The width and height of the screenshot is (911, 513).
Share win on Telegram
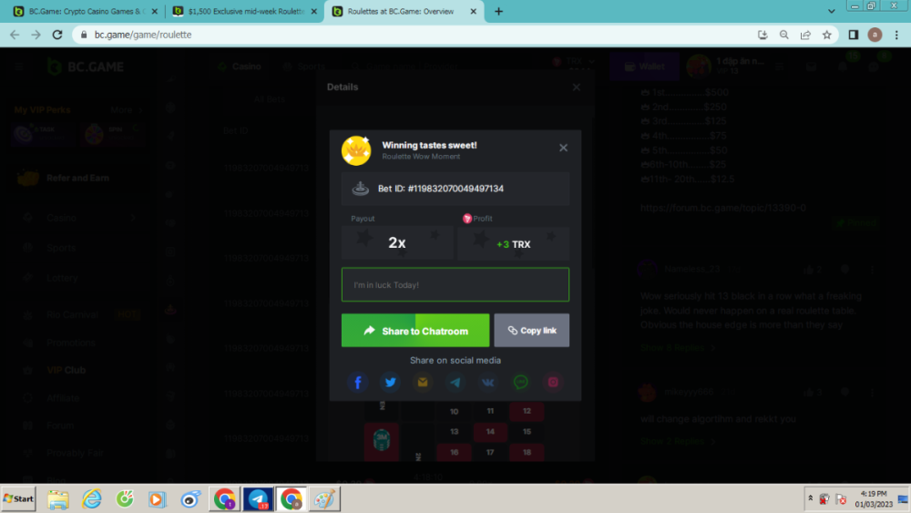455,383
